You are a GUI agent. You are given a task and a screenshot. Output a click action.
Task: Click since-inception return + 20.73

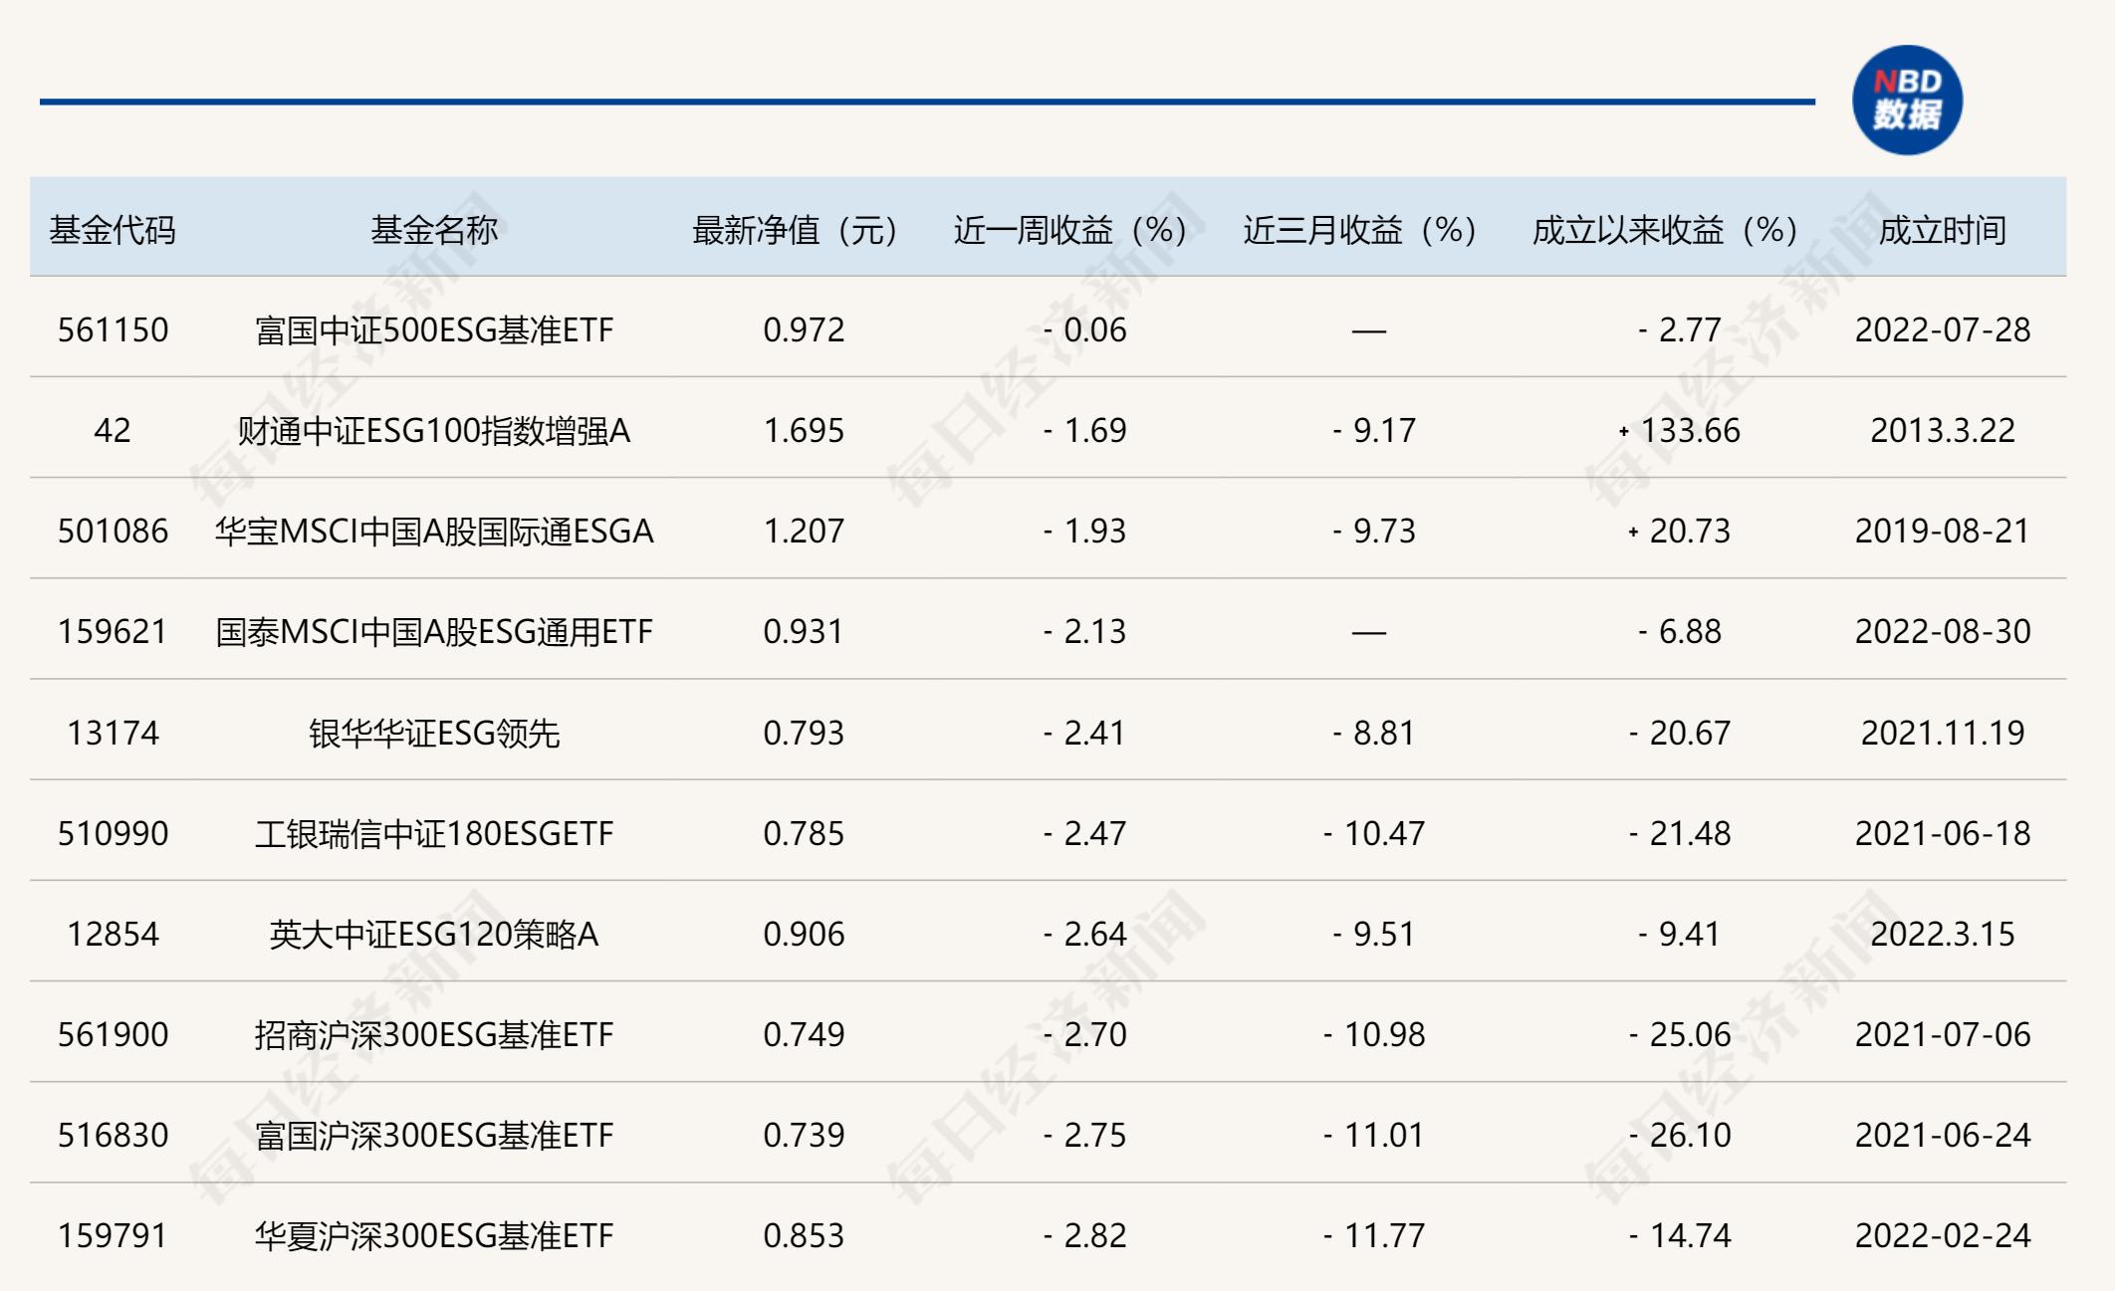1680,531
